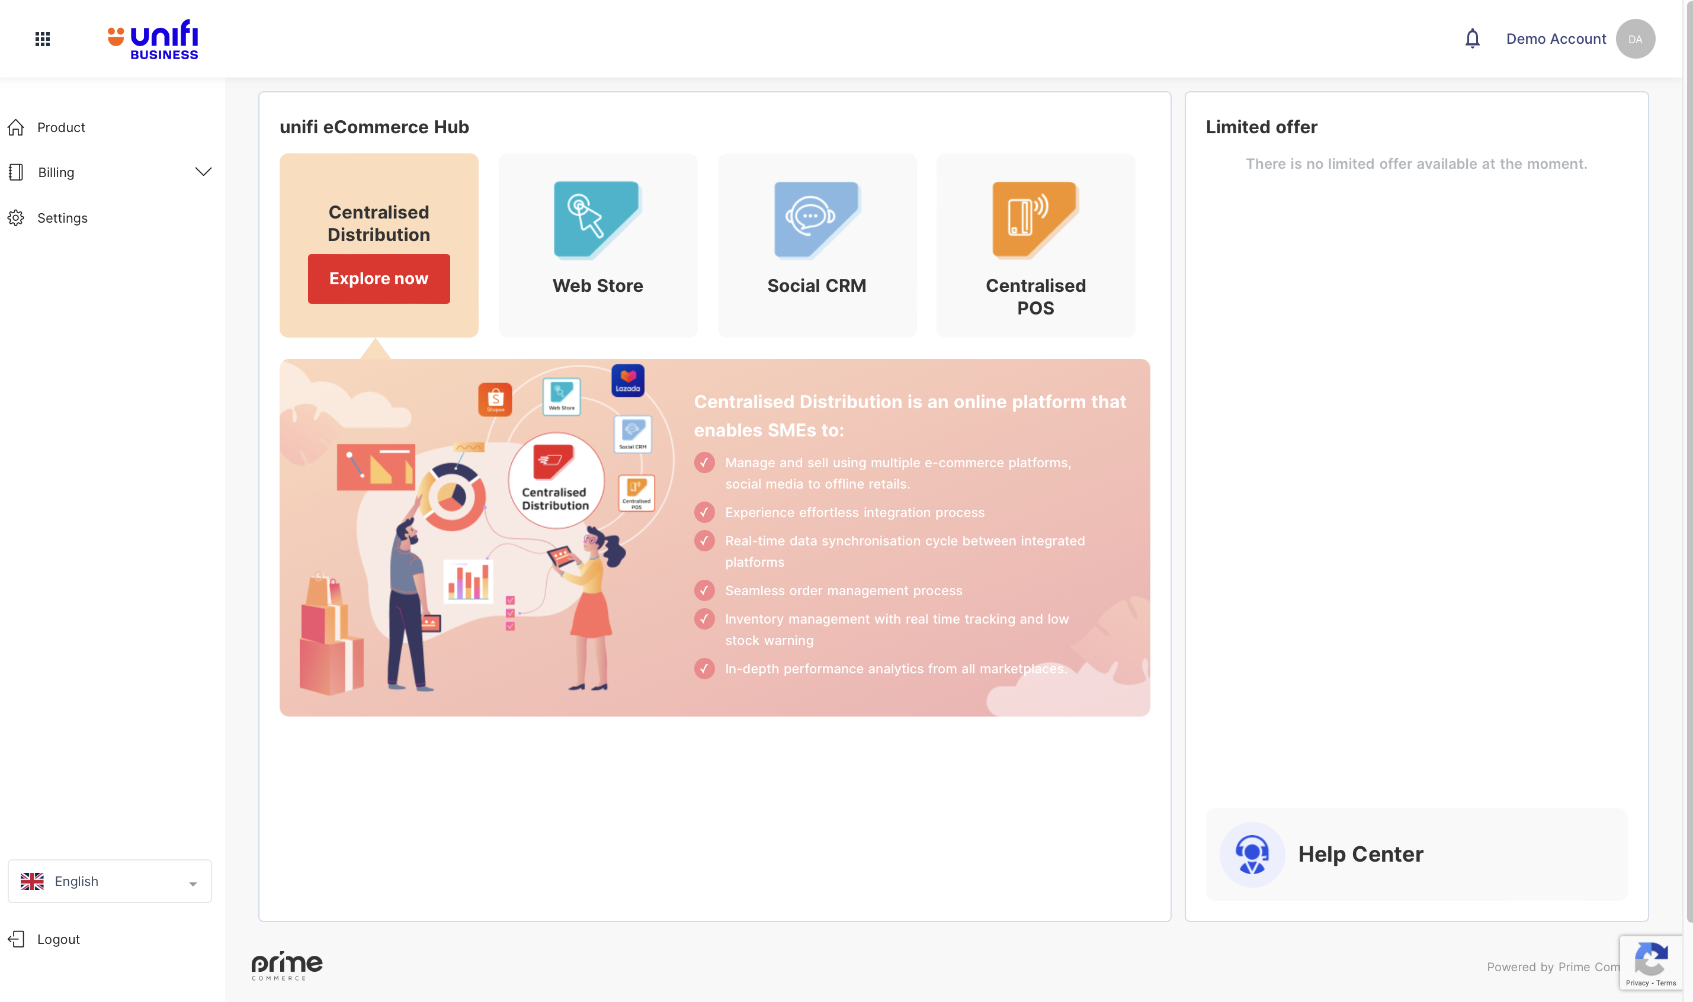Open the Product menu item

coord(61,127)
